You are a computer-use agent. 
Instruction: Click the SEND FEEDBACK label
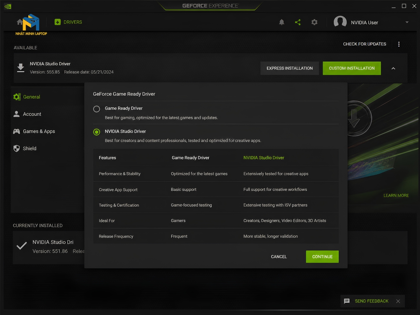click(x=372, y=301)
